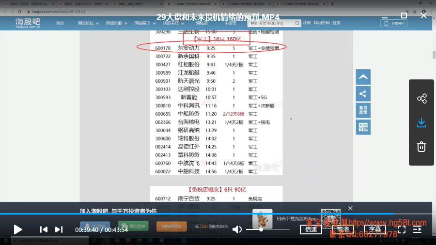The image size is (436, 245).
Task: Open the 注册 link
Action: click(x=307, y=23)
